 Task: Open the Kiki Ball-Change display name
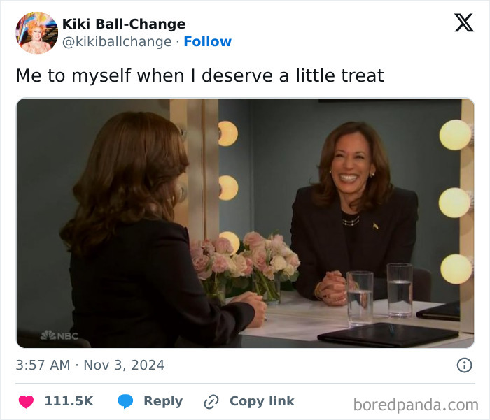coord(124,24)
